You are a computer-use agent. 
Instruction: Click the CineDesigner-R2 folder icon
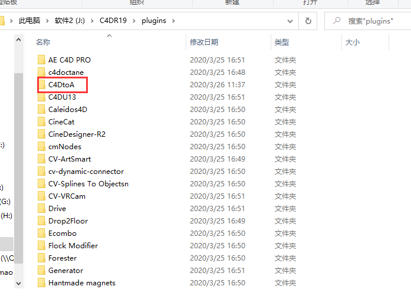(x=41, y=134)
